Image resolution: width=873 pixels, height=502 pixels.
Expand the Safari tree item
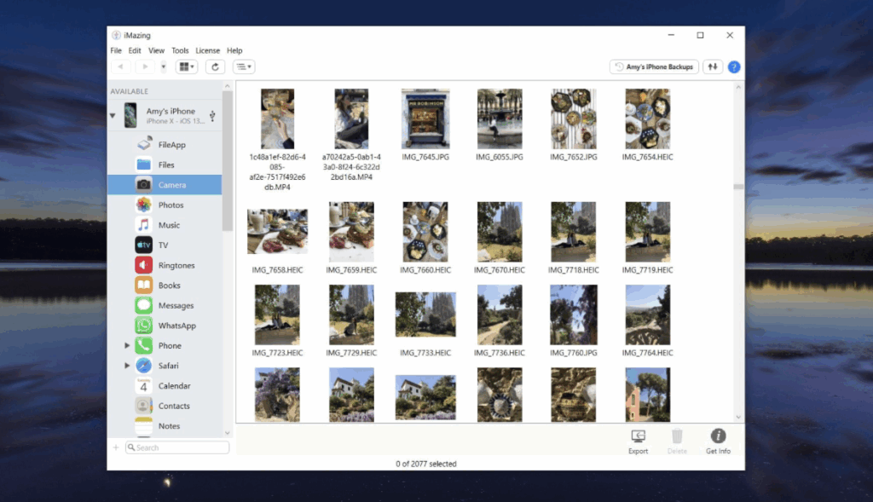pyautogui.click(x=127, y=366)
